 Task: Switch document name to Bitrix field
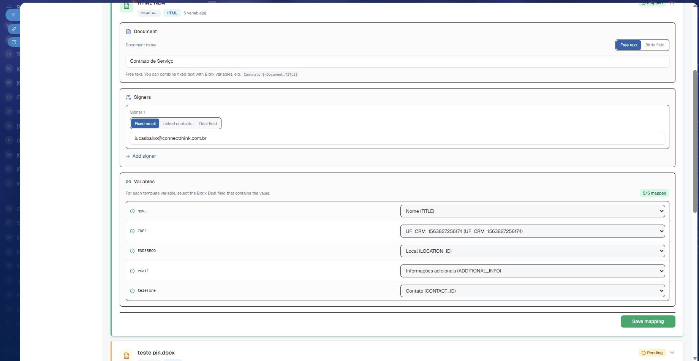tap(655, 45)
